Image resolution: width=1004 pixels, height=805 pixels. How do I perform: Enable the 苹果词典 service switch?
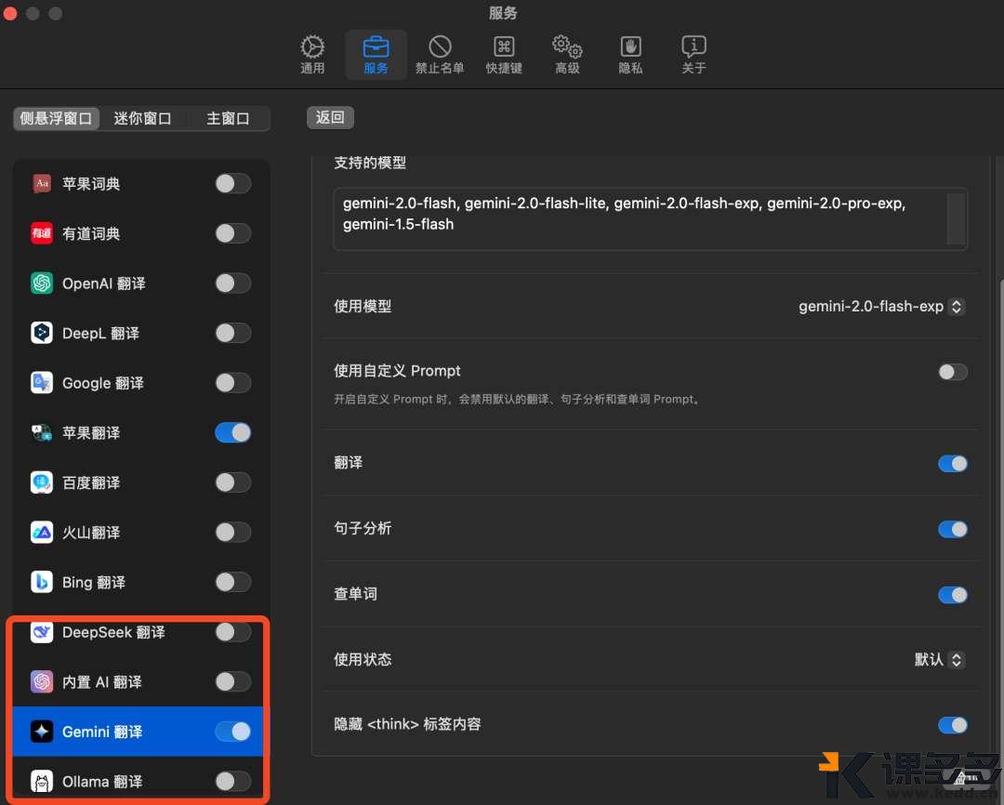[x=233, y=184]
